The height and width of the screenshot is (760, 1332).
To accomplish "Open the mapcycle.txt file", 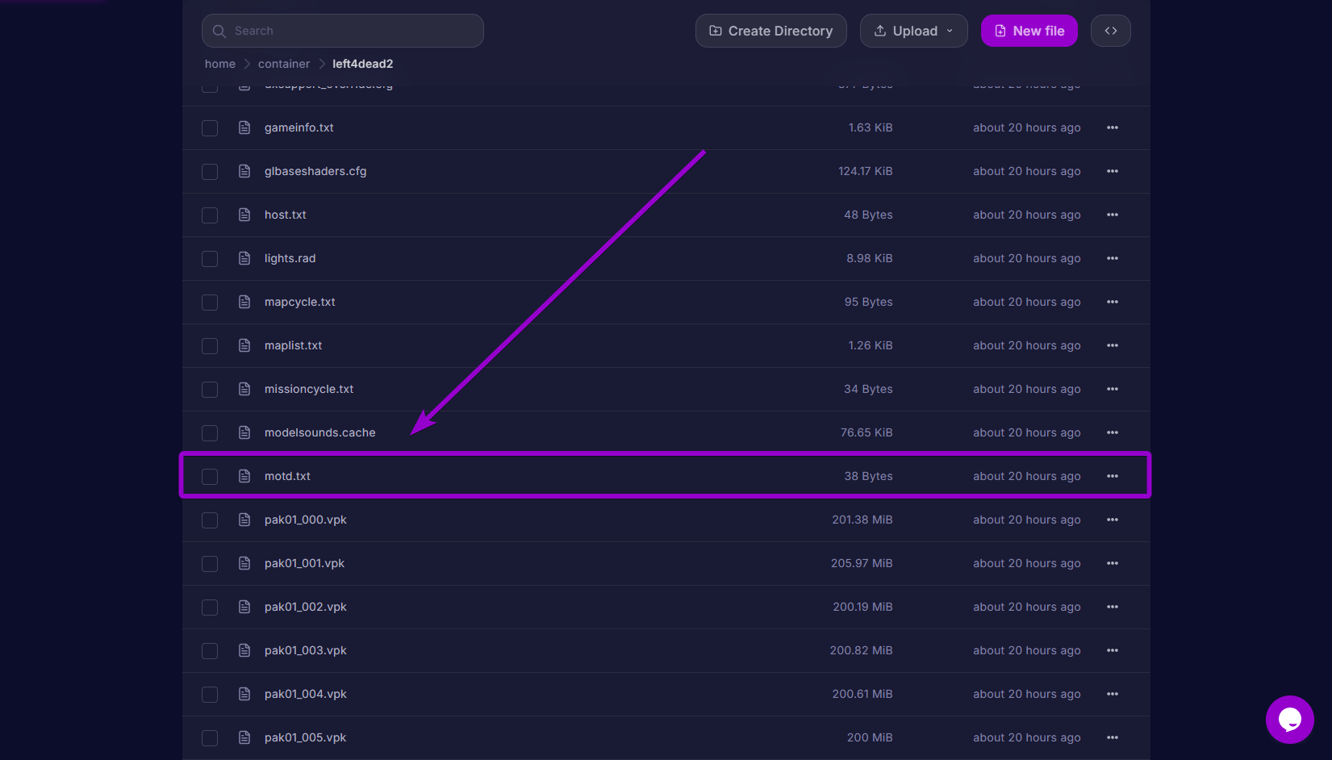I will click(x=300, y=302).
